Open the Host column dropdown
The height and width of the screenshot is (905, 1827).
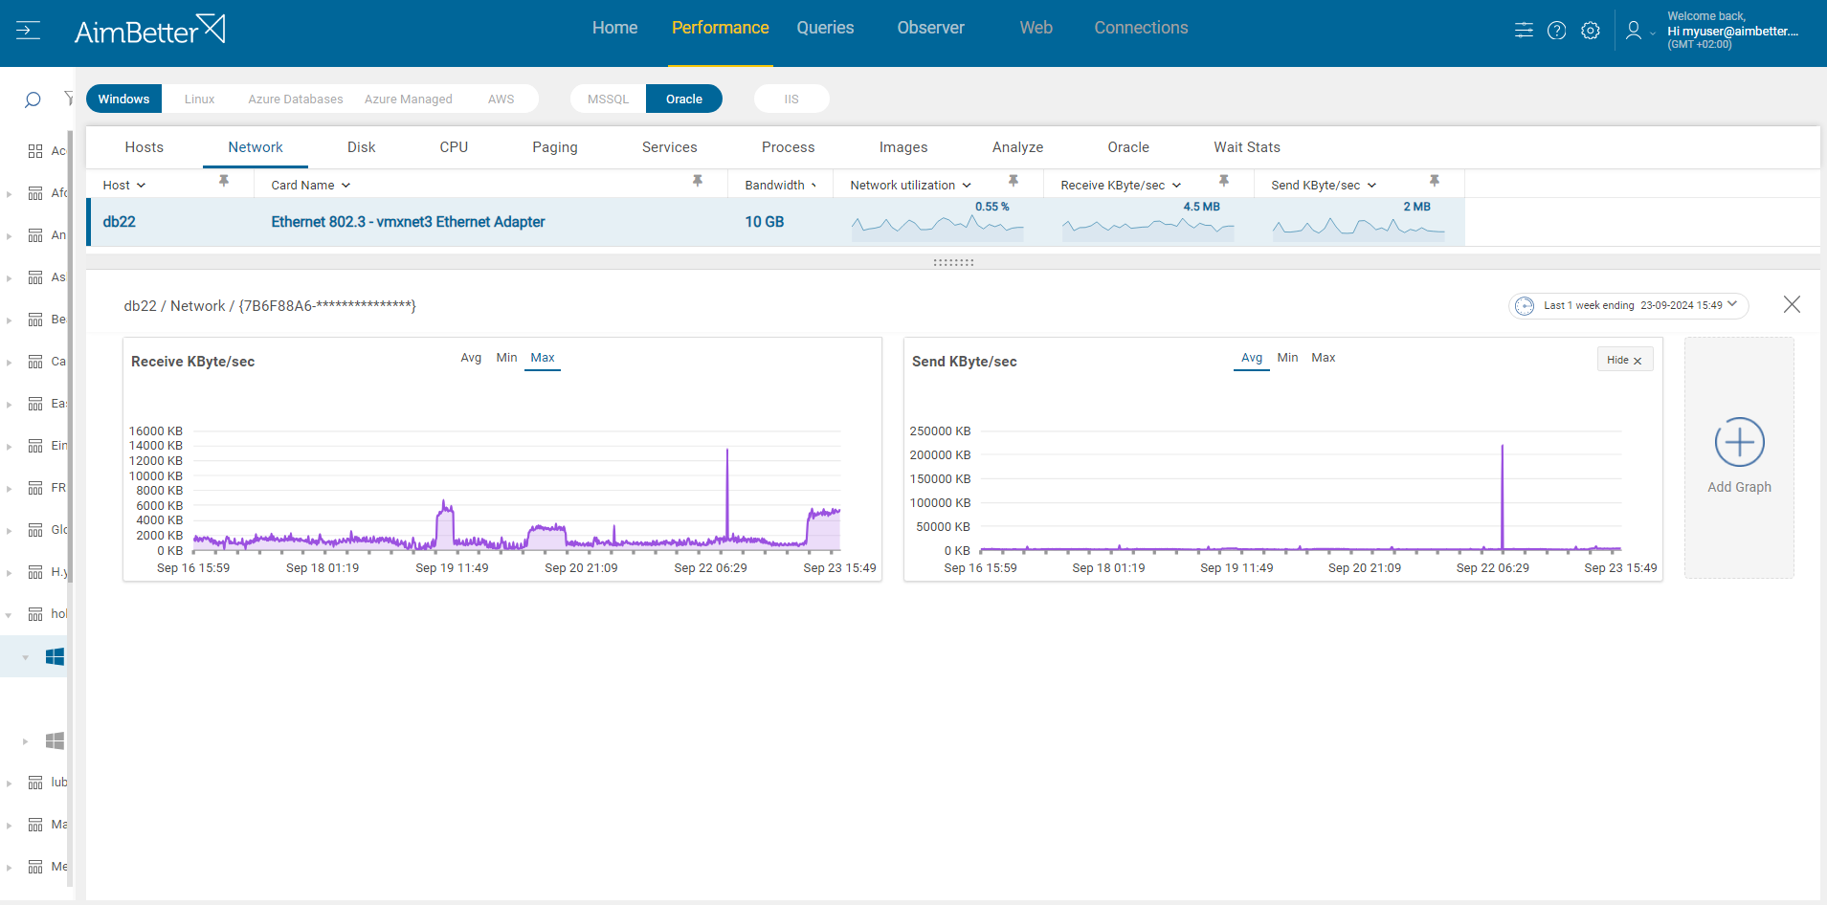142,186
